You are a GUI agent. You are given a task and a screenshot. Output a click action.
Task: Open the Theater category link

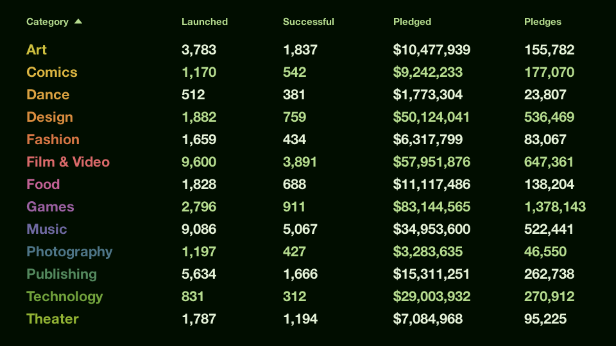click(x=53, y=318)
